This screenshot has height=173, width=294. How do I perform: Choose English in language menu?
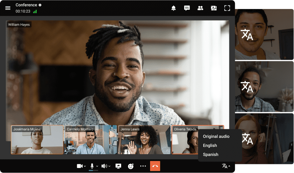coord(210,145)
